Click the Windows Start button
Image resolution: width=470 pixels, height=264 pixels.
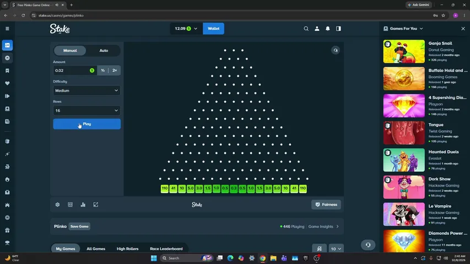(x=154, y=258)
